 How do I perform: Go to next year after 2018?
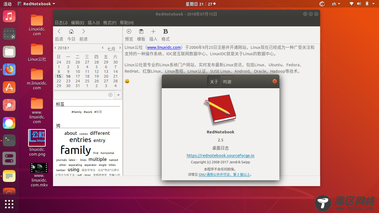point(68,48)
